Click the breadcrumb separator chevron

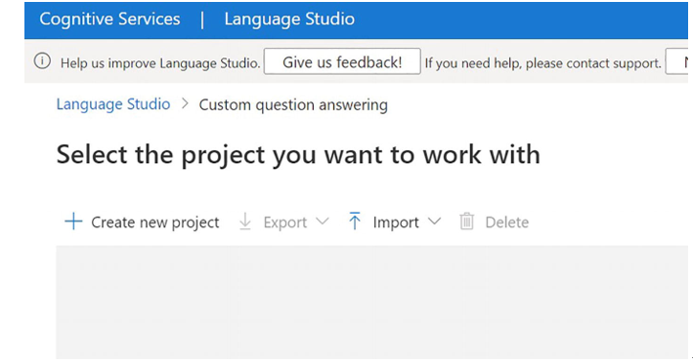point(185,104)
